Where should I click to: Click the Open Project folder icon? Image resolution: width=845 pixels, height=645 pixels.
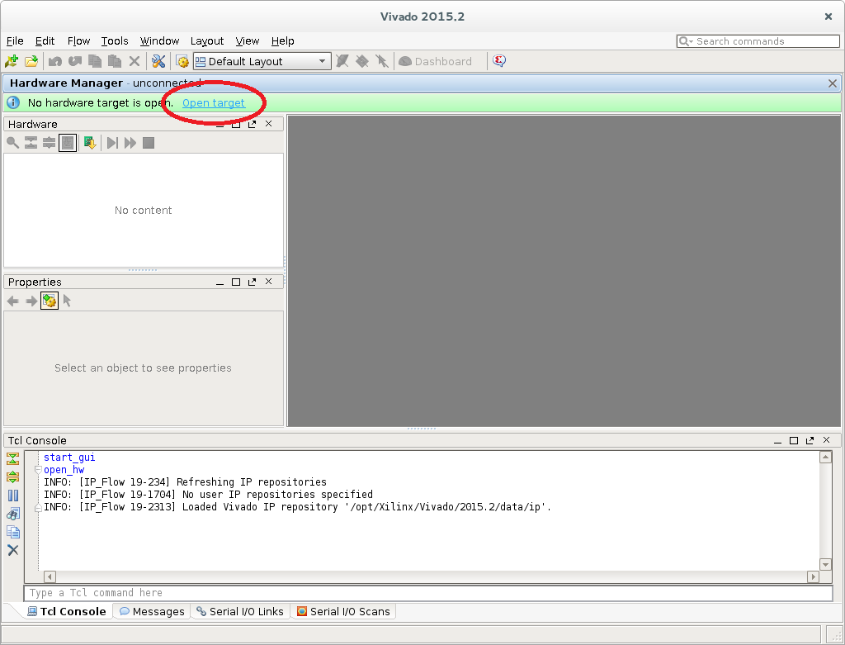(x=31, y=61)
